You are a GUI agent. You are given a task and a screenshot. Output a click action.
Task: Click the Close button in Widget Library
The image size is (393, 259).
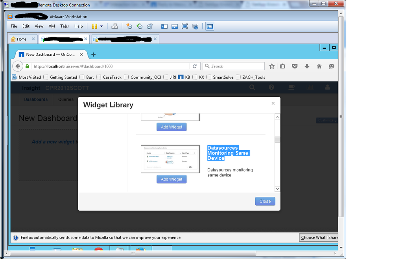click(265, 201)
